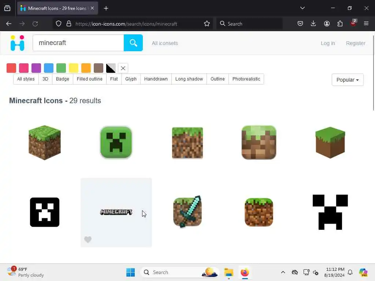Open the red extension with badge 2
The image size is (375, 281).
click(x=353, y=23)
